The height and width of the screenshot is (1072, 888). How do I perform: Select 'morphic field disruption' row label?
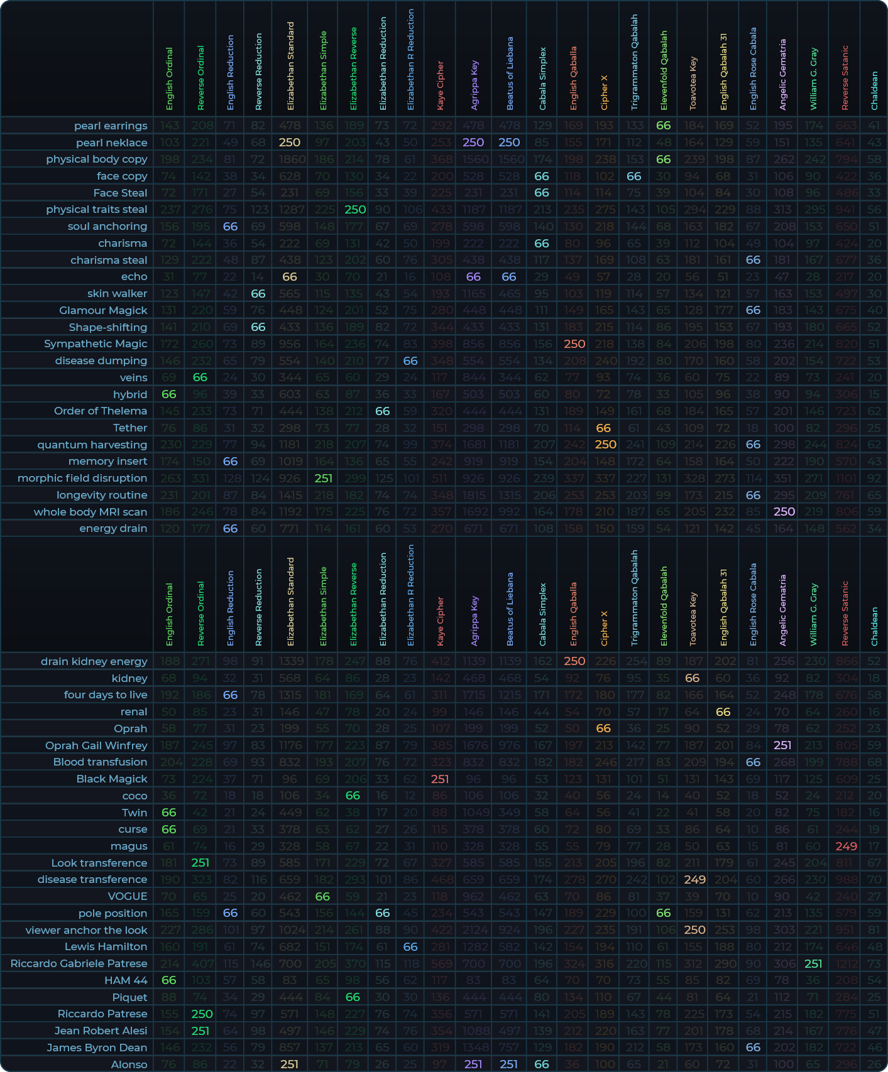[82, 478]
